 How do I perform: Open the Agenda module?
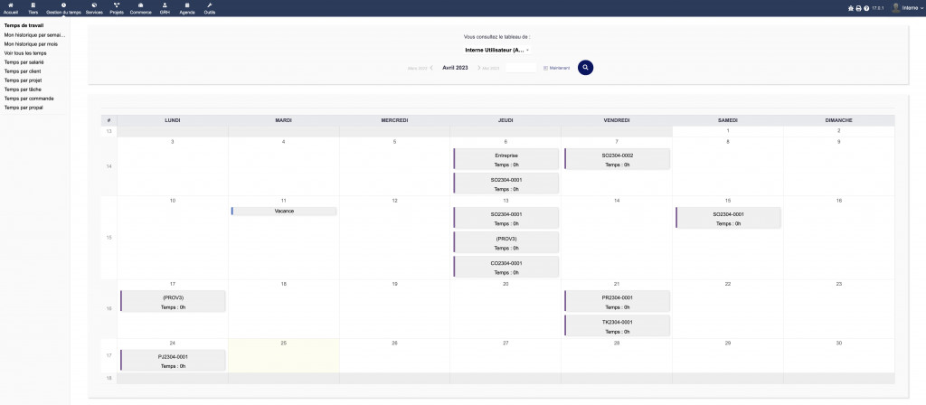coord(187,8)
